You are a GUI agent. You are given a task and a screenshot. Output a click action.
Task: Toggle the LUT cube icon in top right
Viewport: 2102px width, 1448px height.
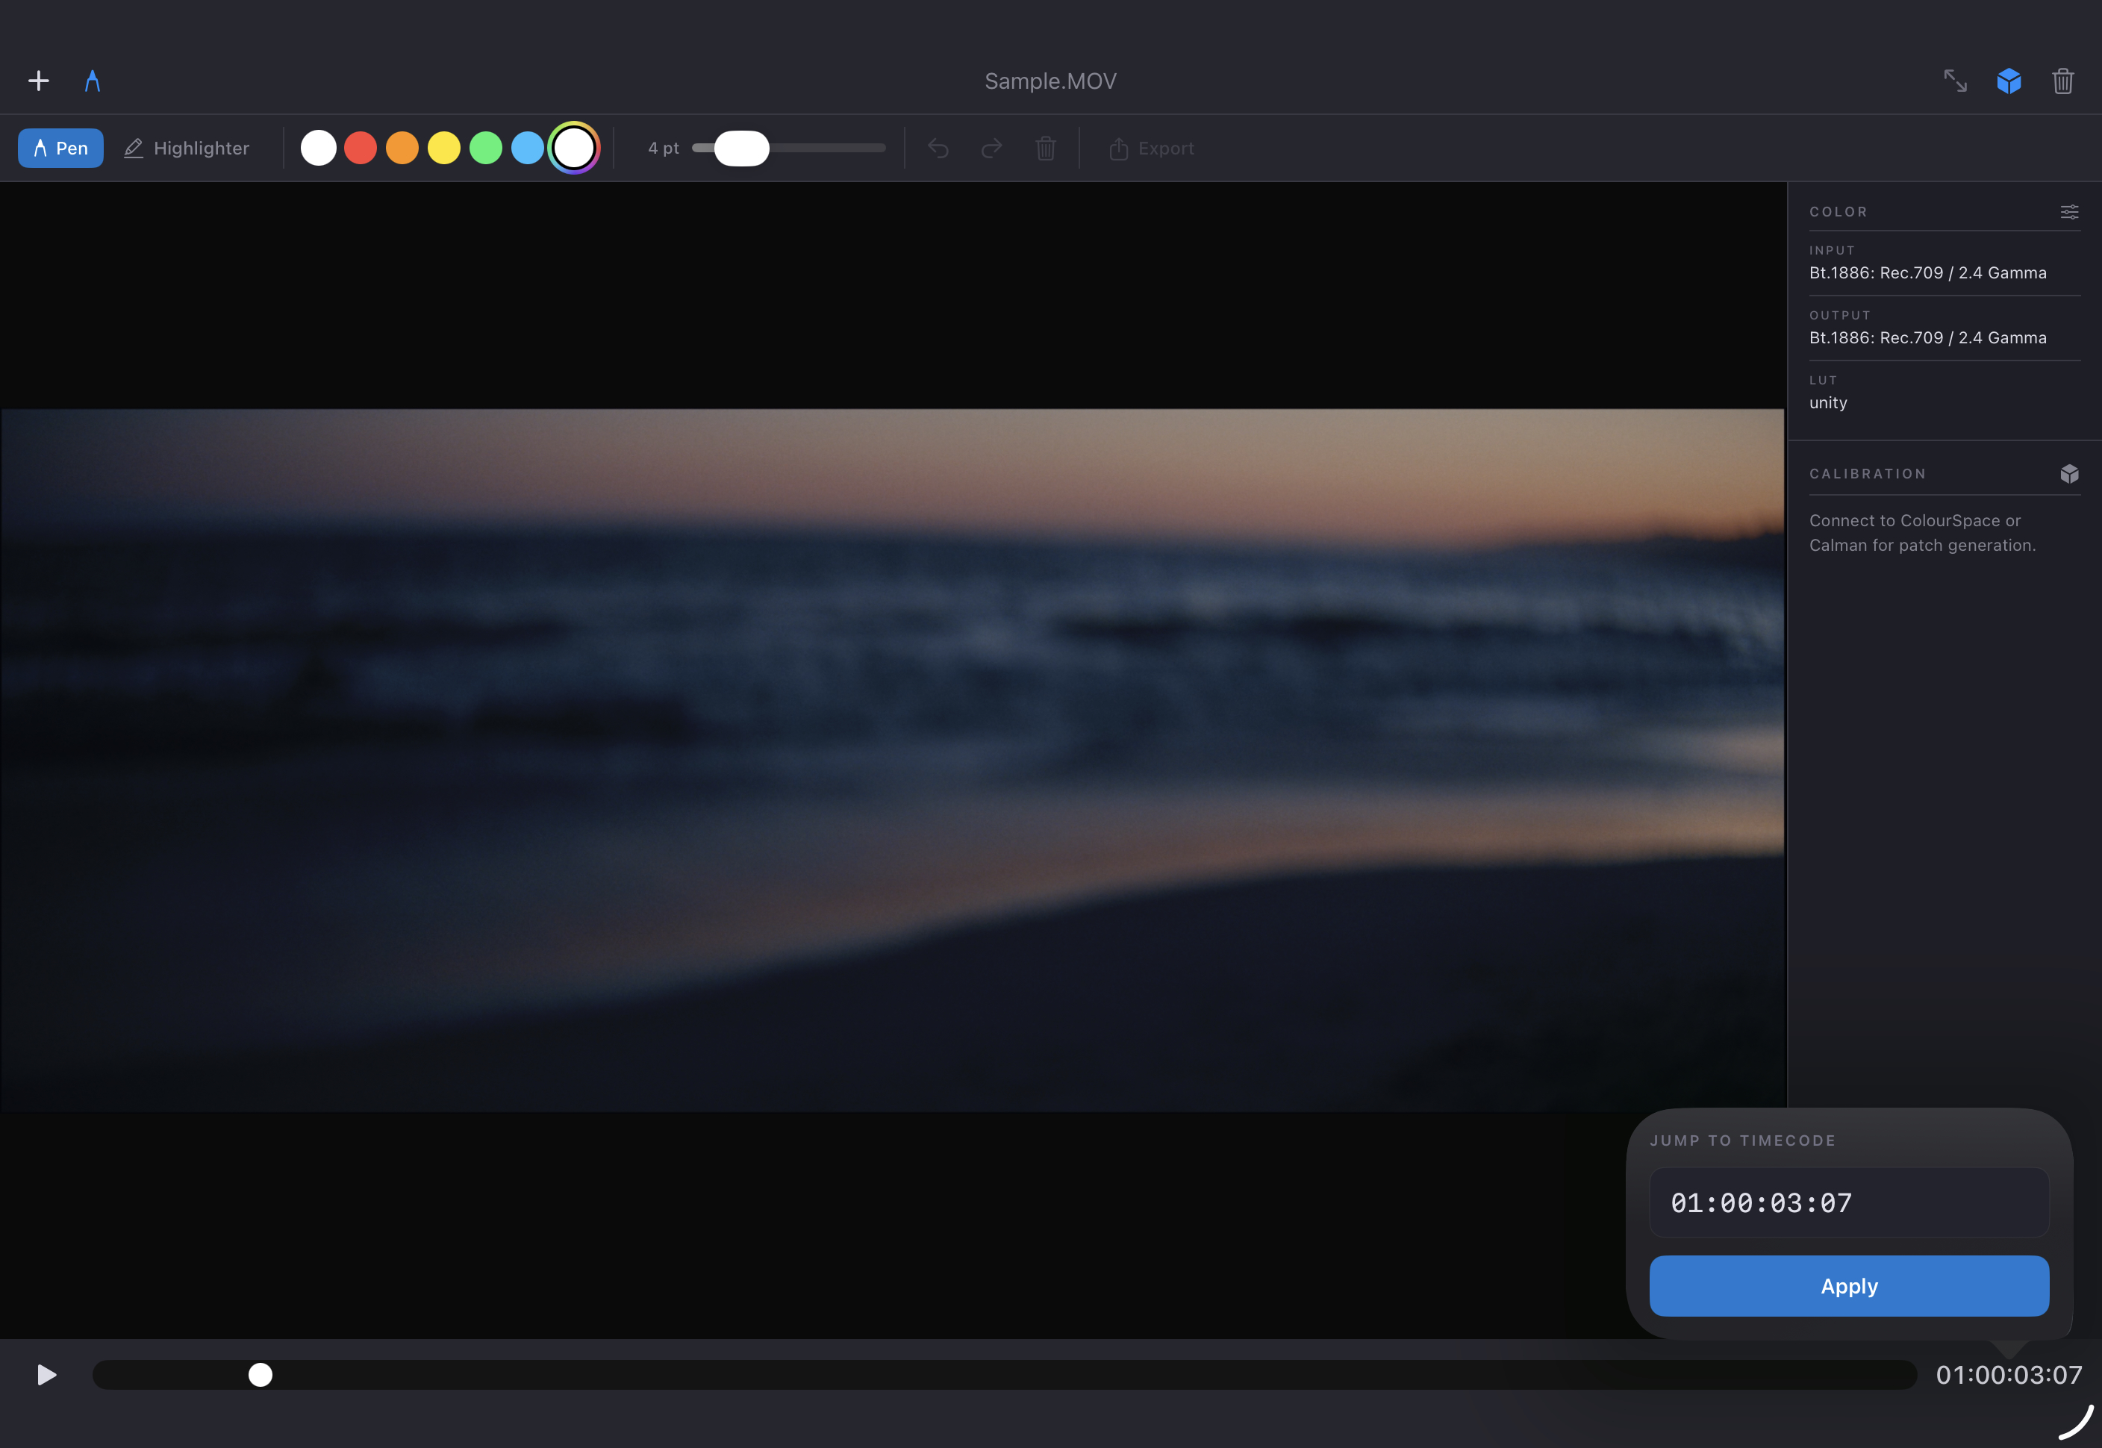(2009, 81)
